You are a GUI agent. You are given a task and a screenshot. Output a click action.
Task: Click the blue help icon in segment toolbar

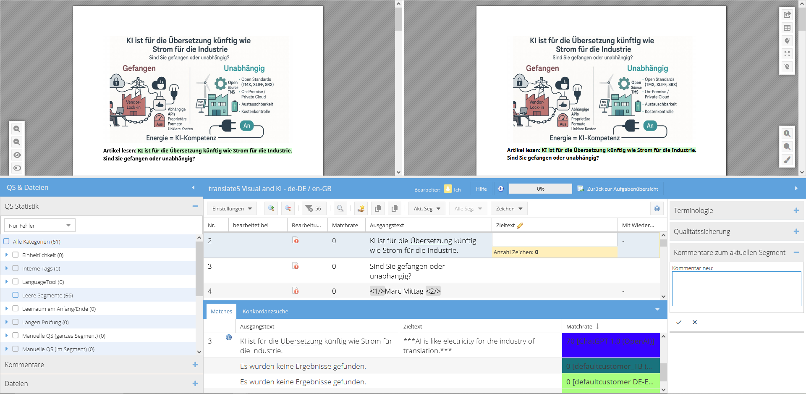coord(657,209)
